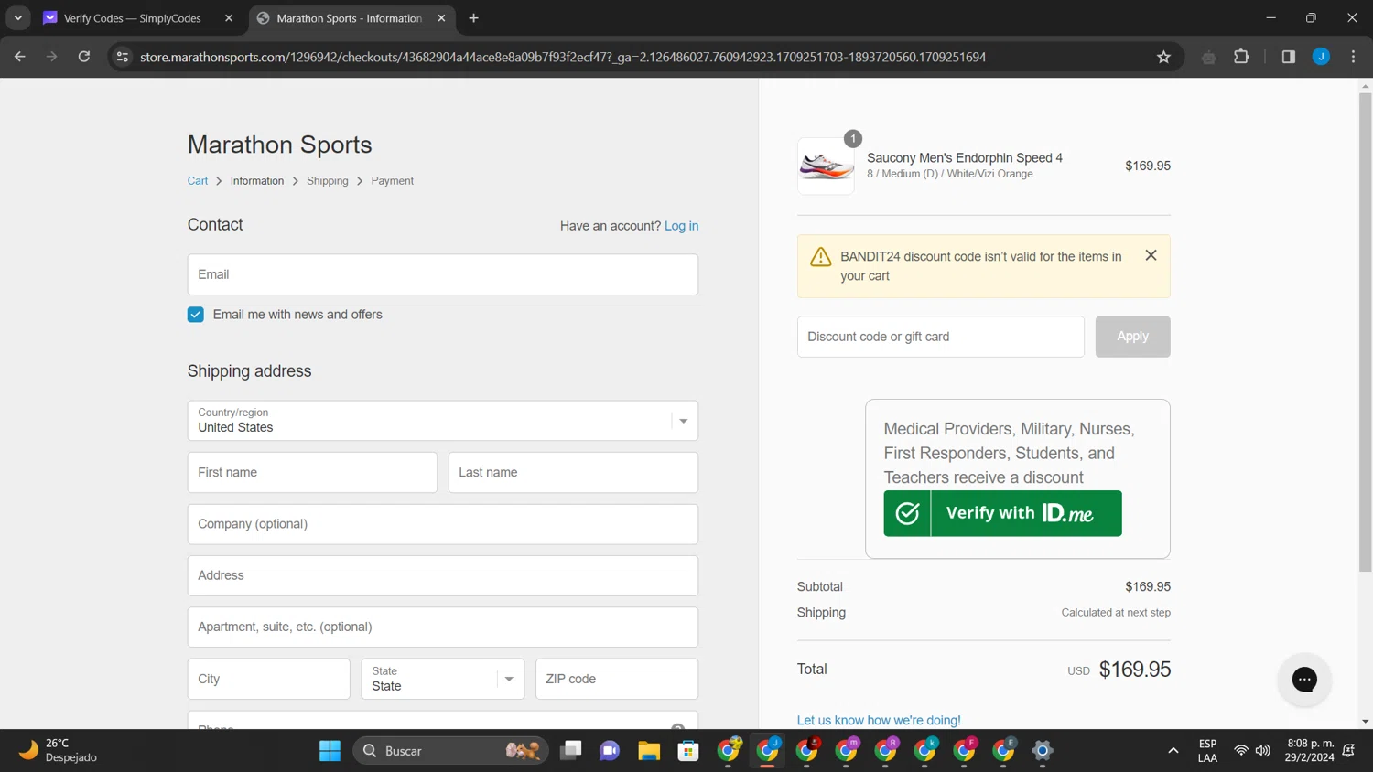This screenshot has height=772, width=1373.
Task: Close the Marathon Sports Information tab
Action: point(442,18)
